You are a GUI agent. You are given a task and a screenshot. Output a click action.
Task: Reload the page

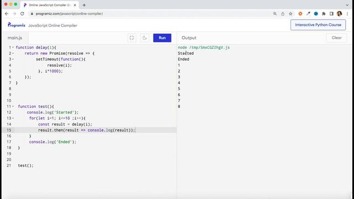tap(22, 14)
